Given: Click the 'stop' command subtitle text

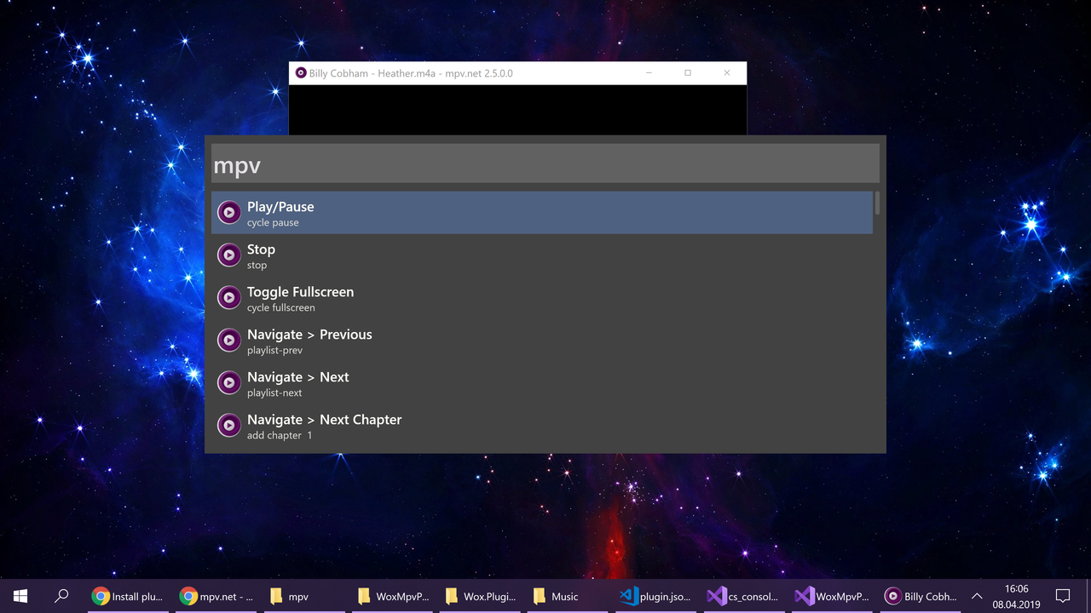Looking at the screenshot, I should (257, 266).
